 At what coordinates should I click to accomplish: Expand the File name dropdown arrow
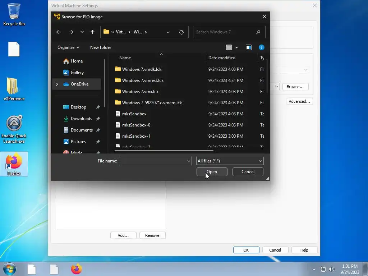[x=188, y=161]
